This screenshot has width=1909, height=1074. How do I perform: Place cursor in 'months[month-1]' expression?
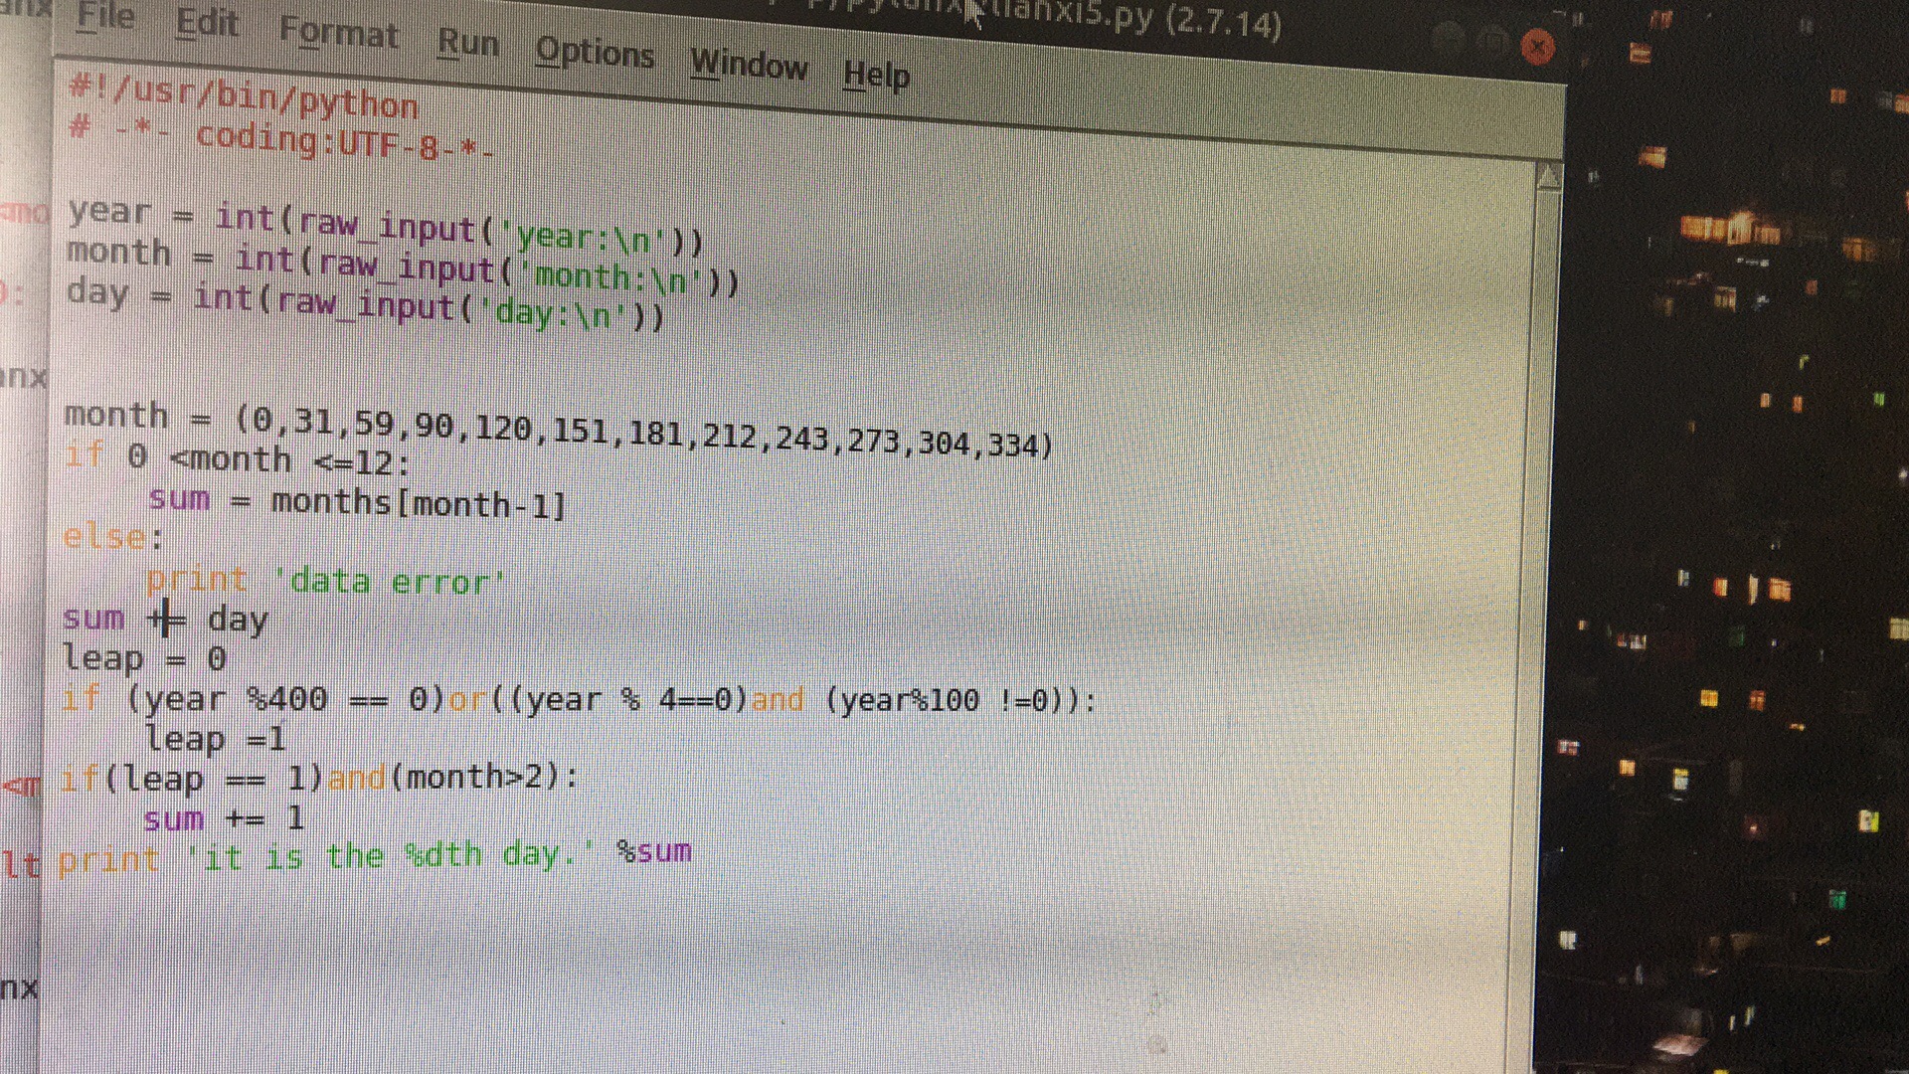418,503
